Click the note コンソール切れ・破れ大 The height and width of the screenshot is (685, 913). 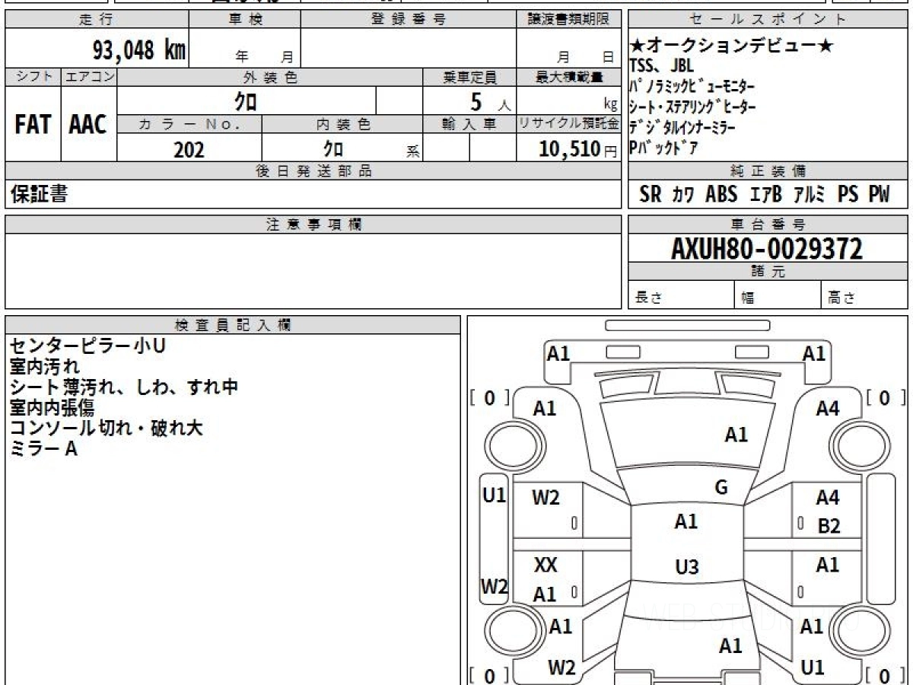click(107, 429)
